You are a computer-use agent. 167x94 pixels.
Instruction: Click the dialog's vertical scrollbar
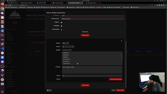click(126, 64)
